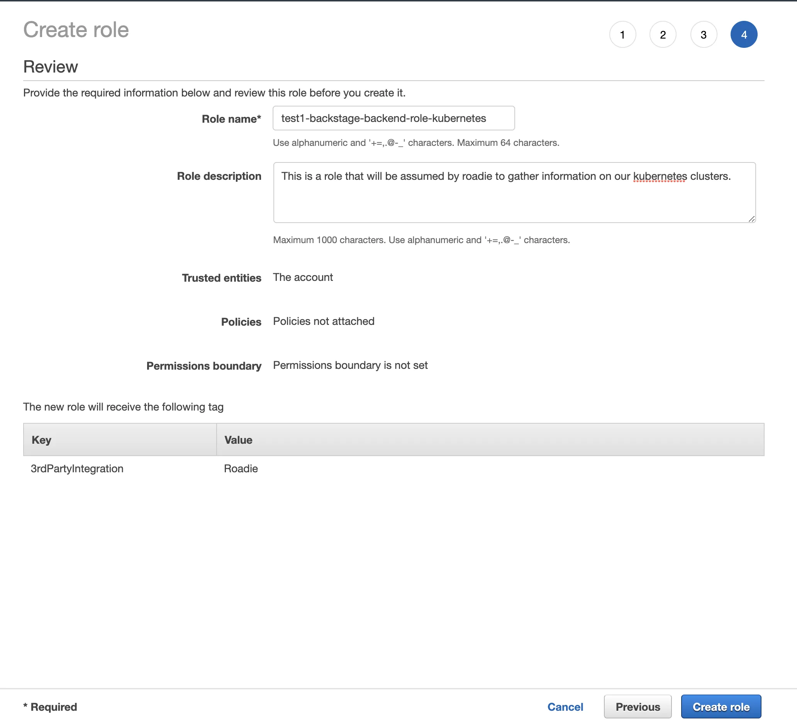Image resolution: width=797 pixels, height=720 pixels.
Task: Select the highlighted step 4 indicator
Action: coord(744,34)
